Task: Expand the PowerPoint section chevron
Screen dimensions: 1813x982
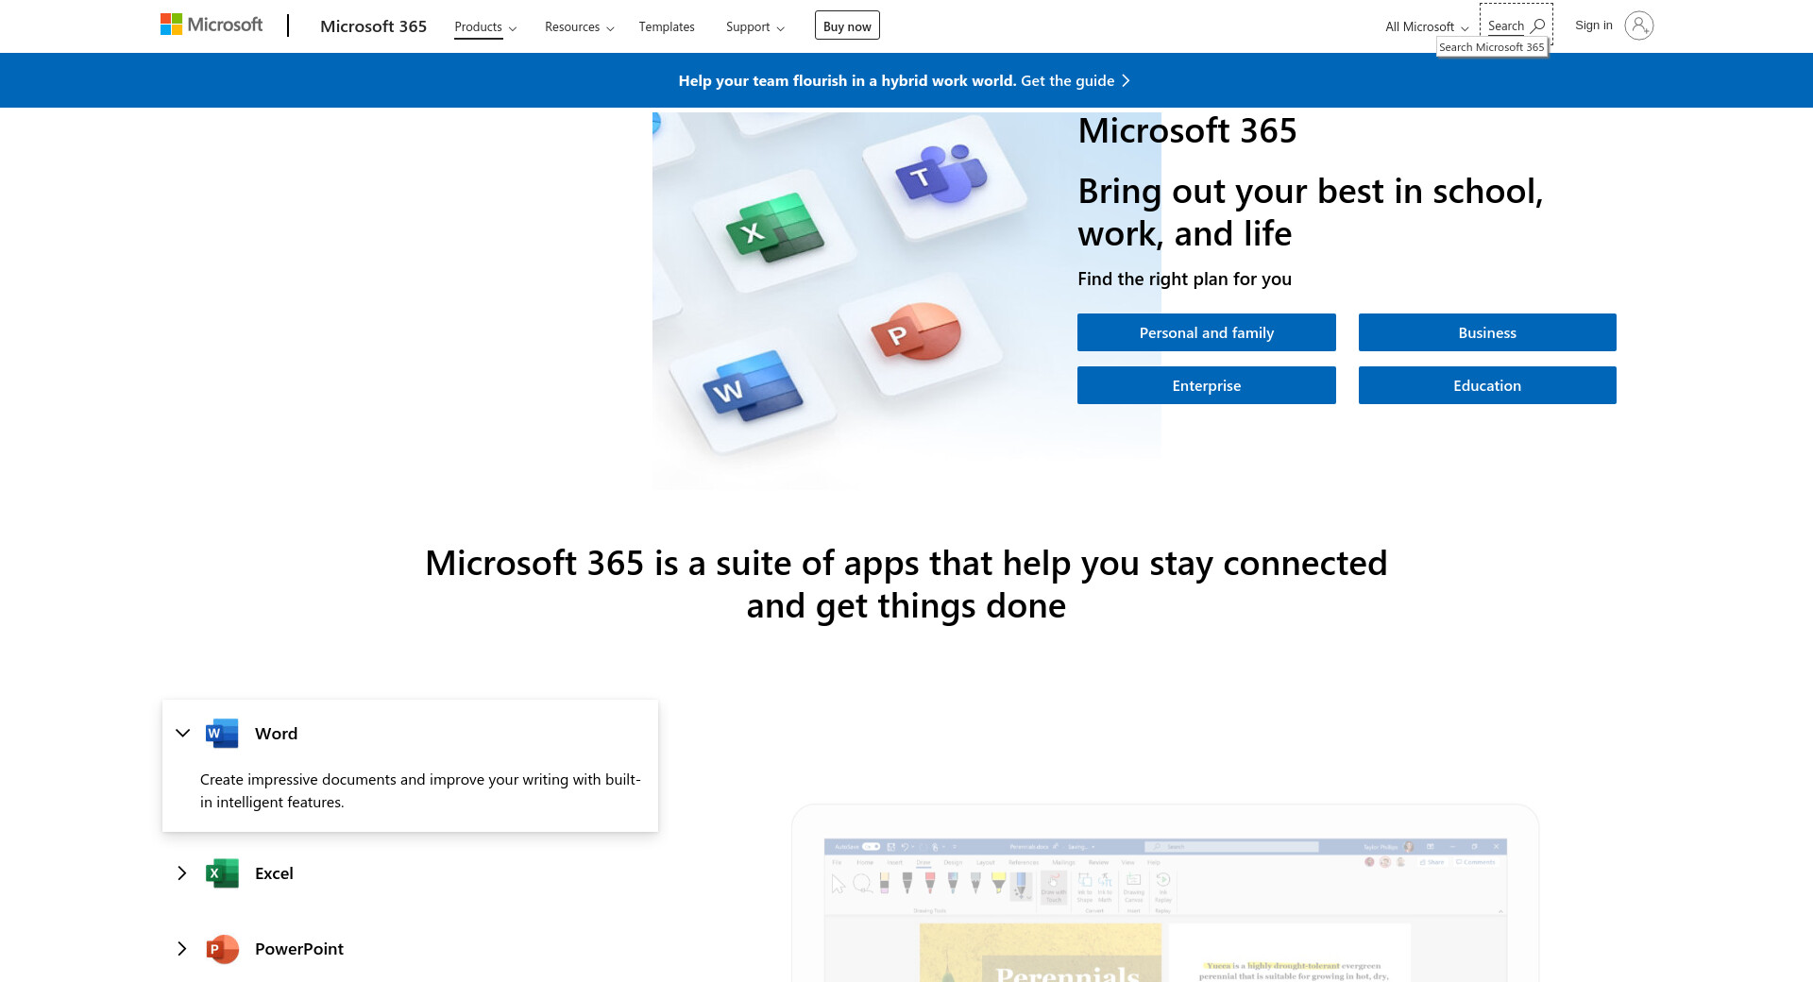Action: click(182, 949)
